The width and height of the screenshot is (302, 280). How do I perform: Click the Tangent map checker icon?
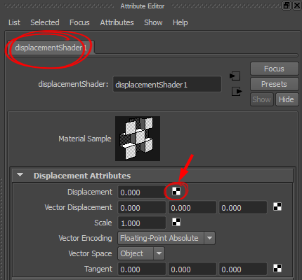coord(277,268)
